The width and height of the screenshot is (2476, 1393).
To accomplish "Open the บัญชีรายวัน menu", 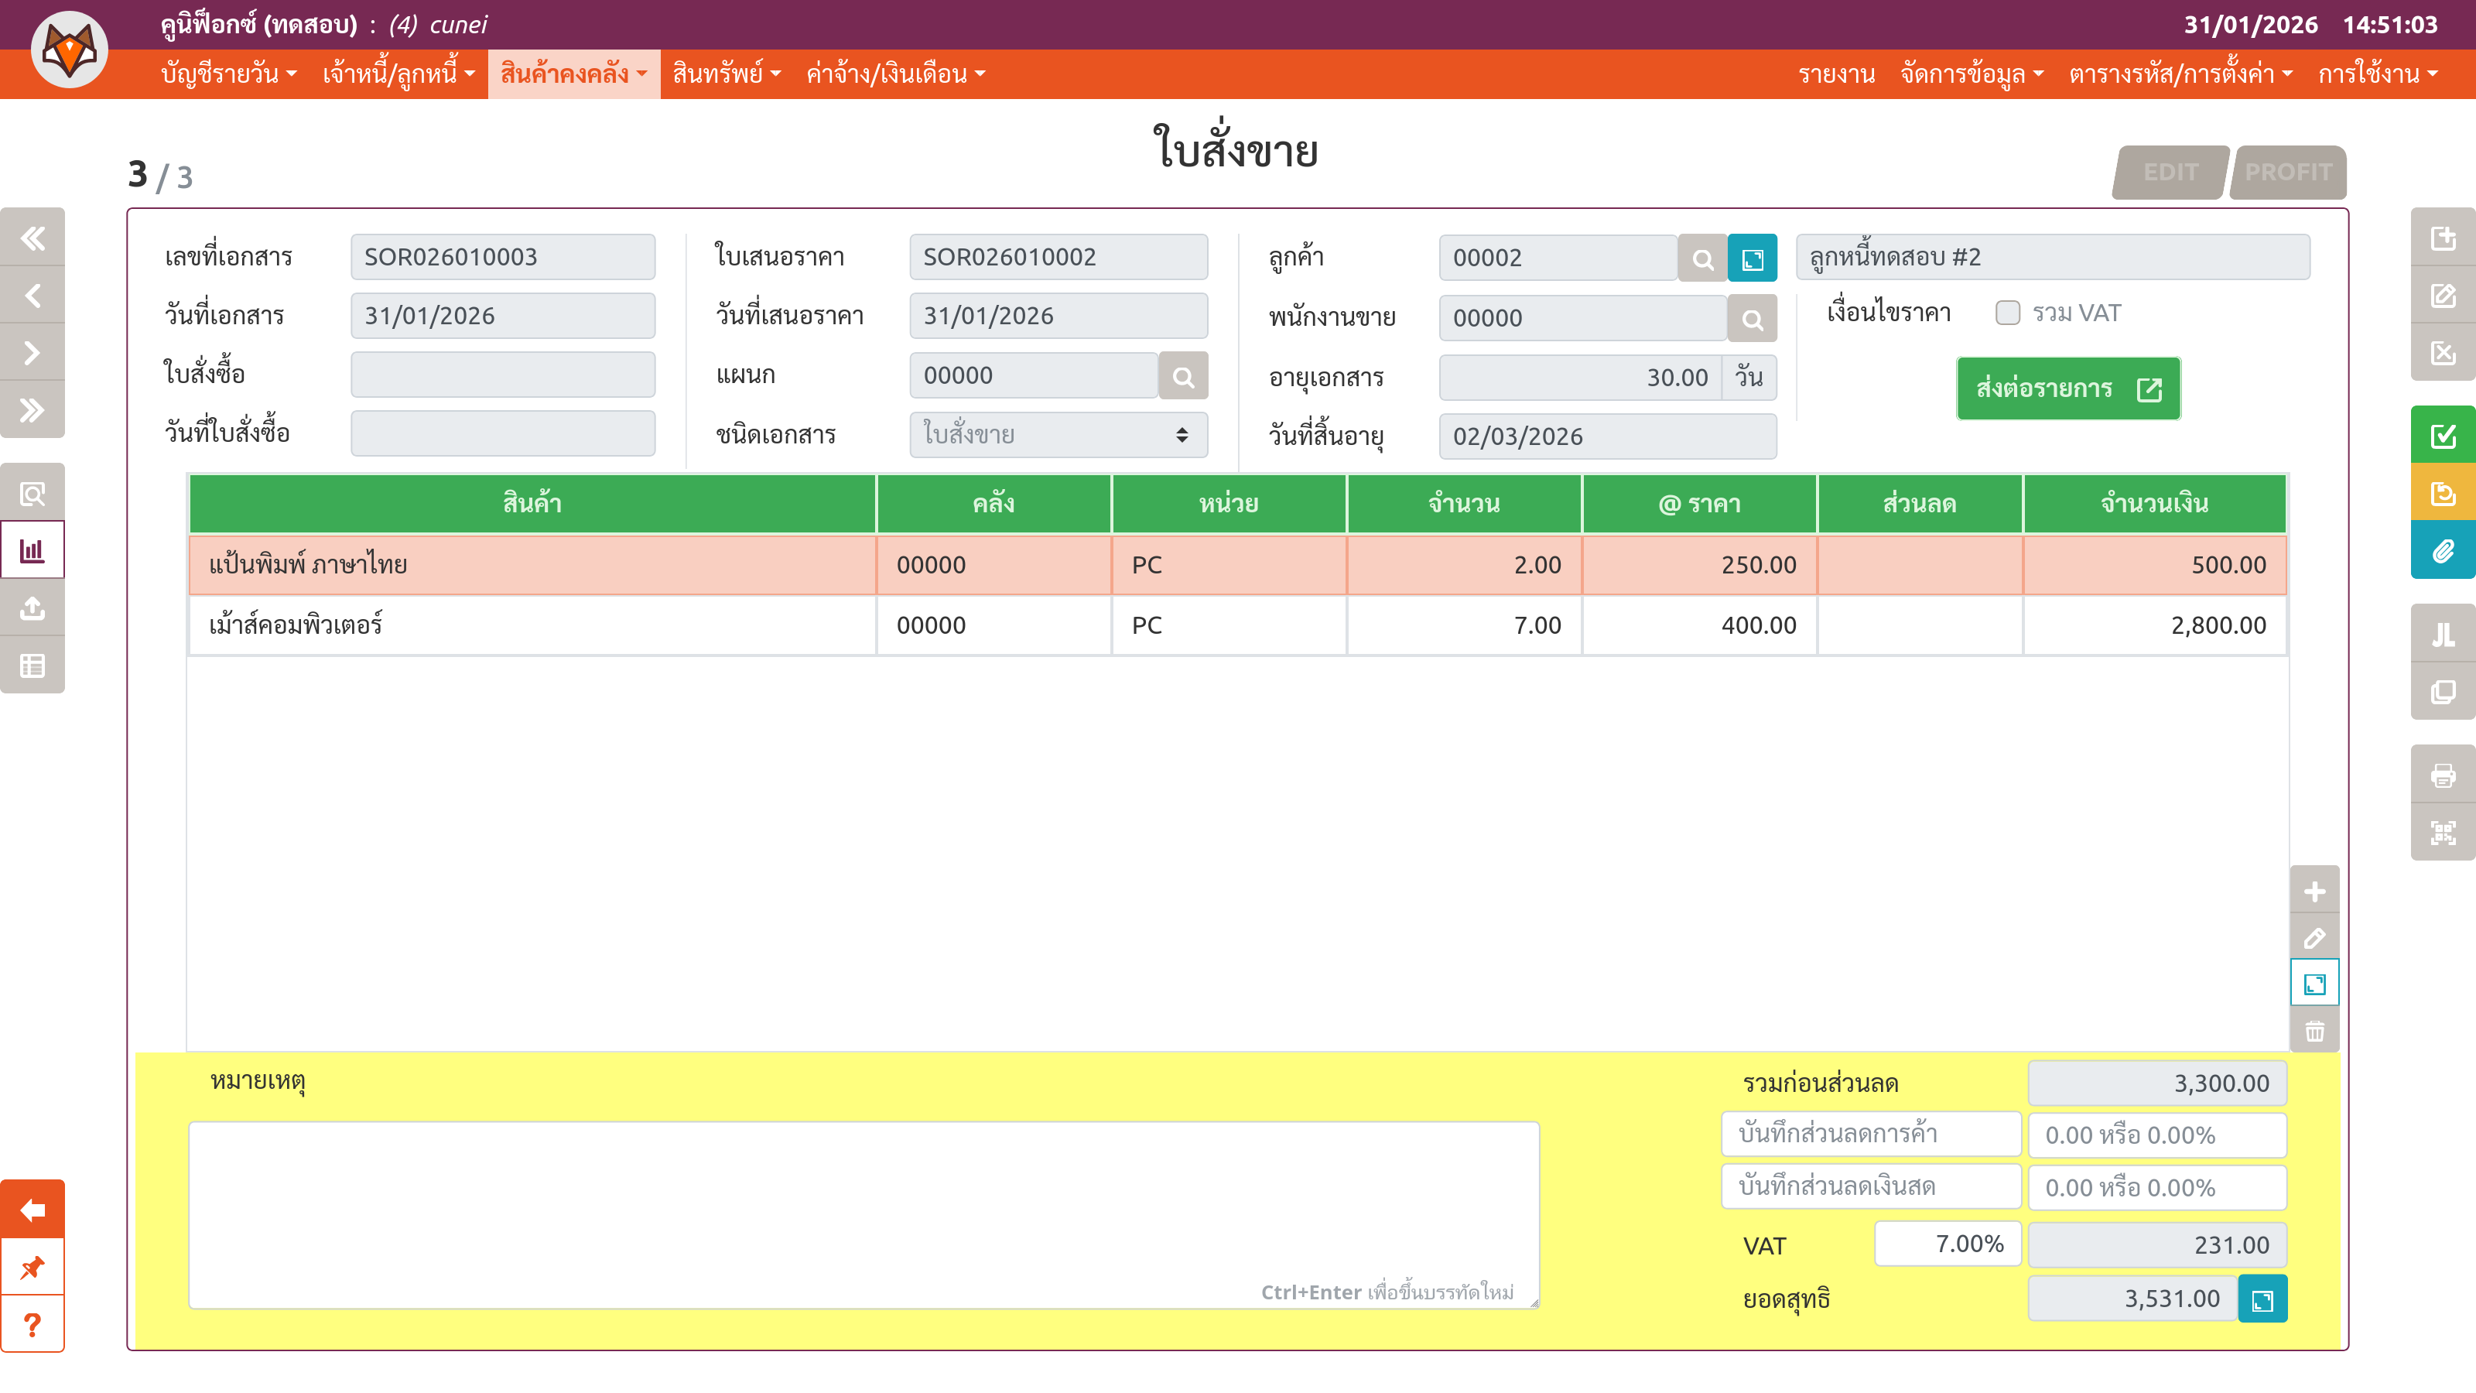I will 229,74.
